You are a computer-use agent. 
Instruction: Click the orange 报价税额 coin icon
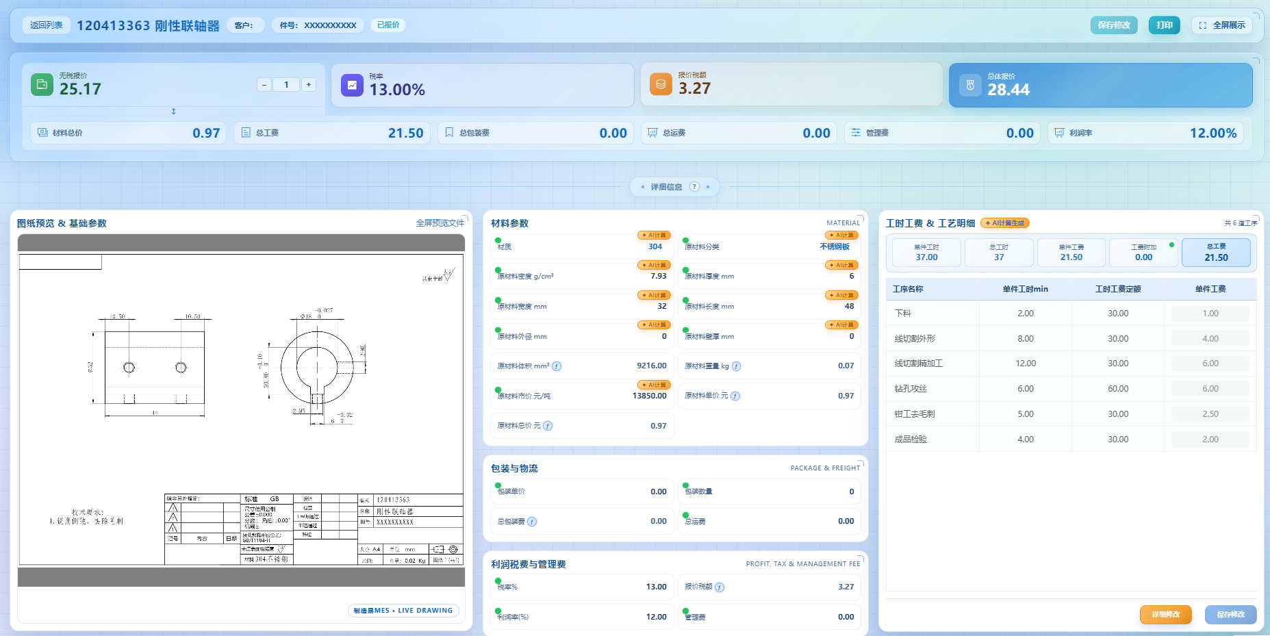click(661, 84)
